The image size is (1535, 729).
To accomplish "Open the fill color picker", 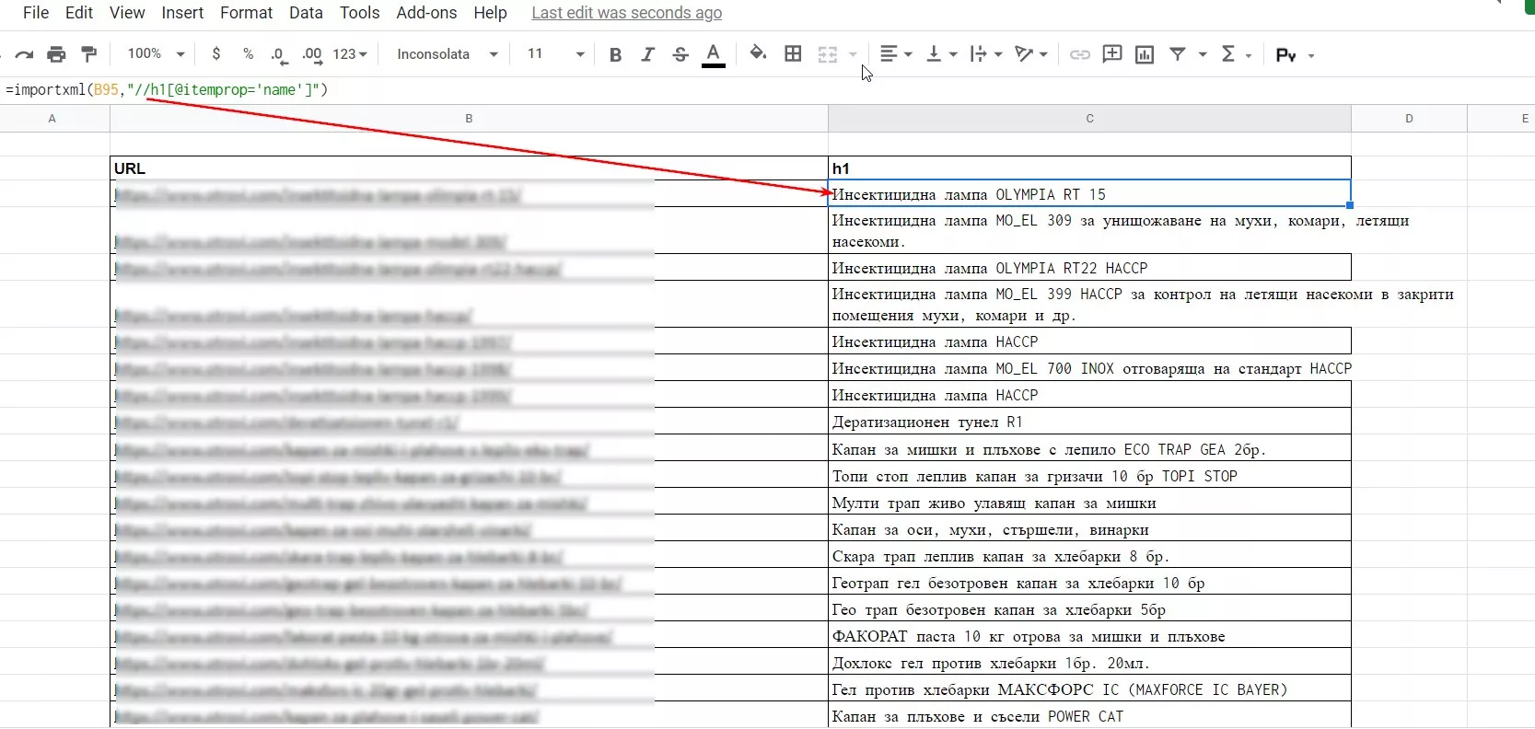I will [x=758, y=53].
